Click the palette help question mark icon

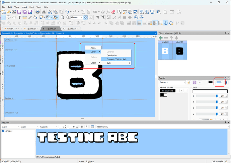coord(226,82)
